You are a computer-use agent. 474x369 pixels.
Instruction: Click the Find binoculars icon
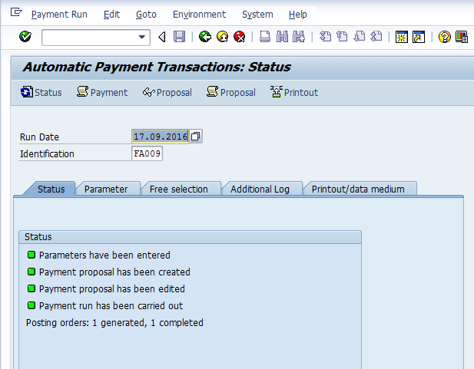[x=282, y=37]
